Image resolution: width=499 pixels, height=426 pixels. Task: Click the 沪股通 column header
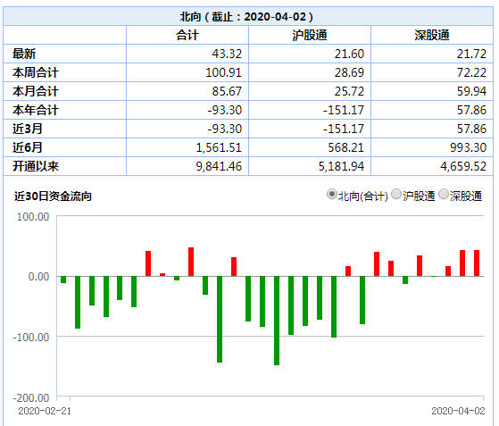click(x=310, y=35)
